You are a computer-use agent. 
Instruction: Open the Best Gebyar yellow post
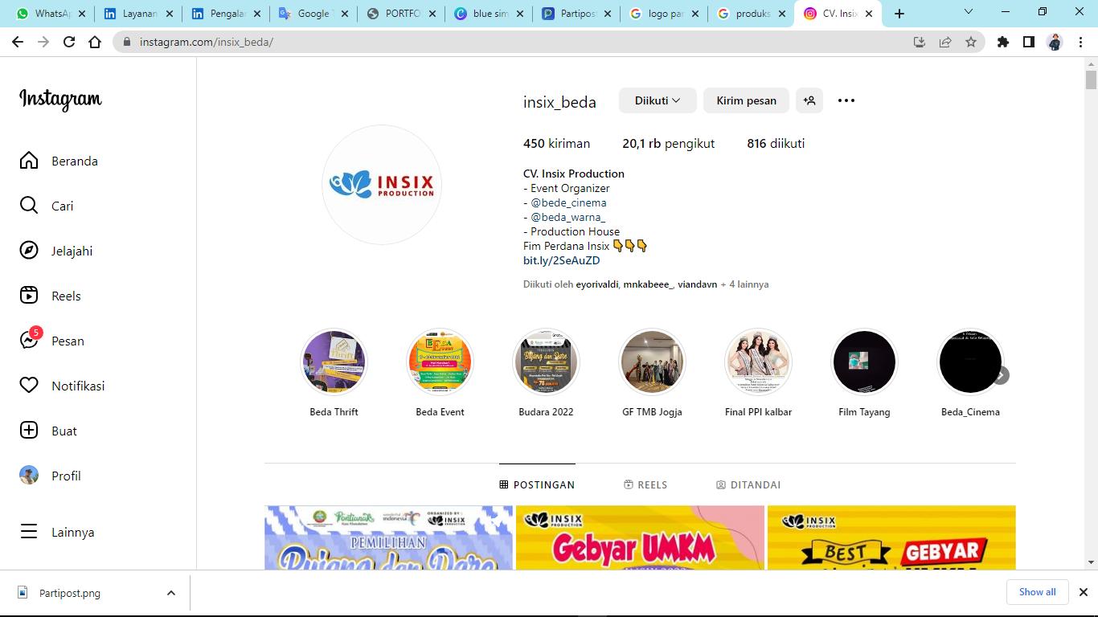click(x=891, y=537)
